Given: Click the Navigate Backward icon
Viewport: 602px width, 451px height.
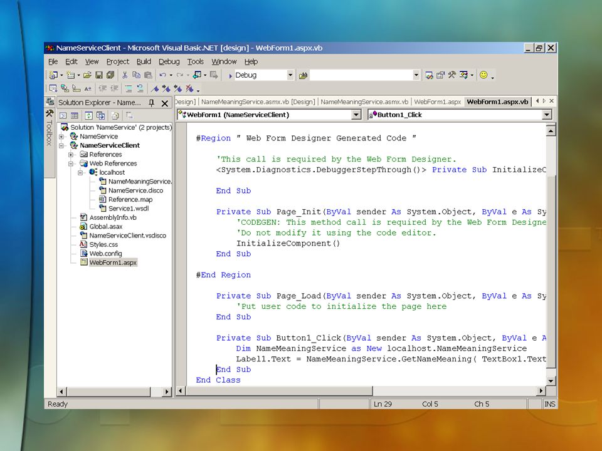Looking at the screenshot, I should click(x=197, y=75).
